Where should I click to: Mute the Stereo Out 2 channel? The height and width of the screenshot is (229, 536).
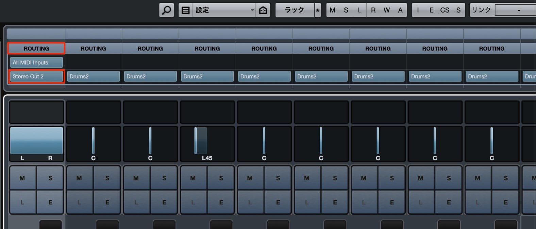click(x=22, y=178)
